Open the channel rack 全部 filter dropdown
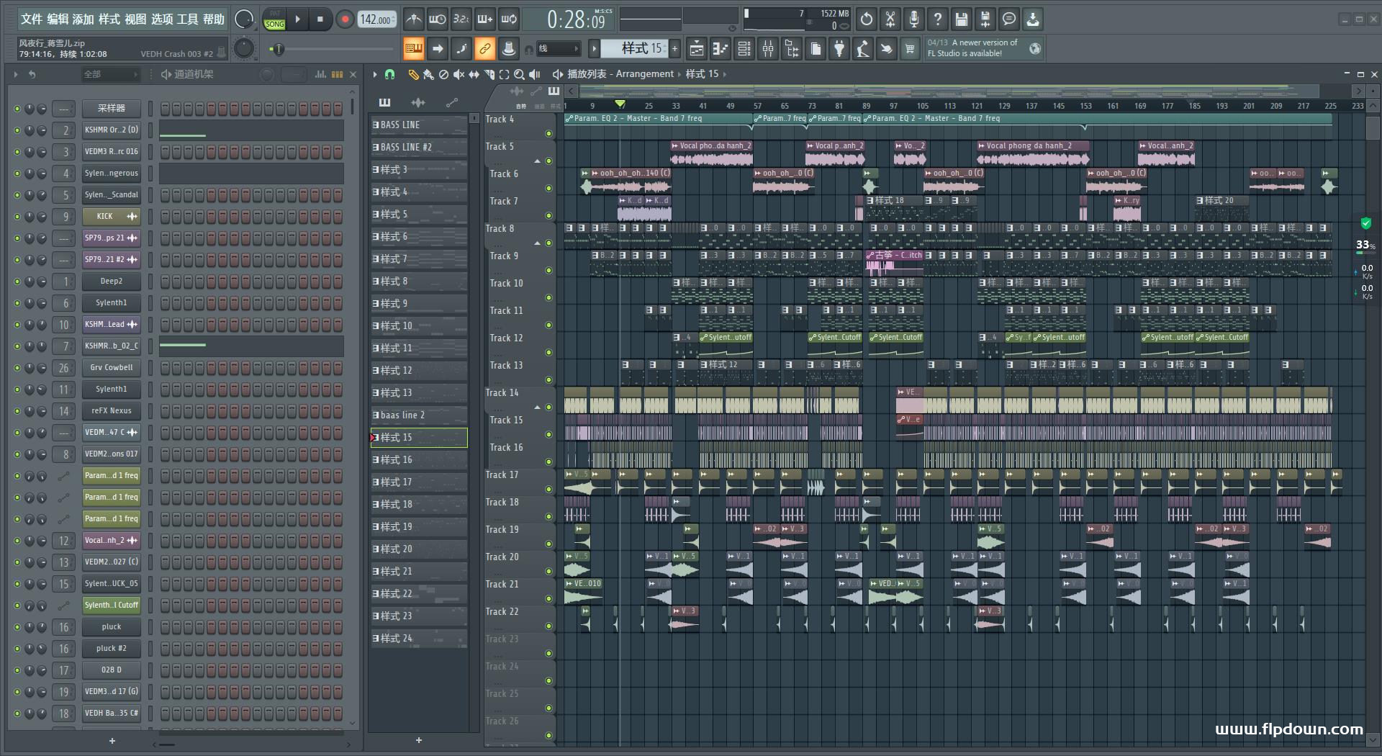This screenshot has height=756, width=1382. pos(109,74)
